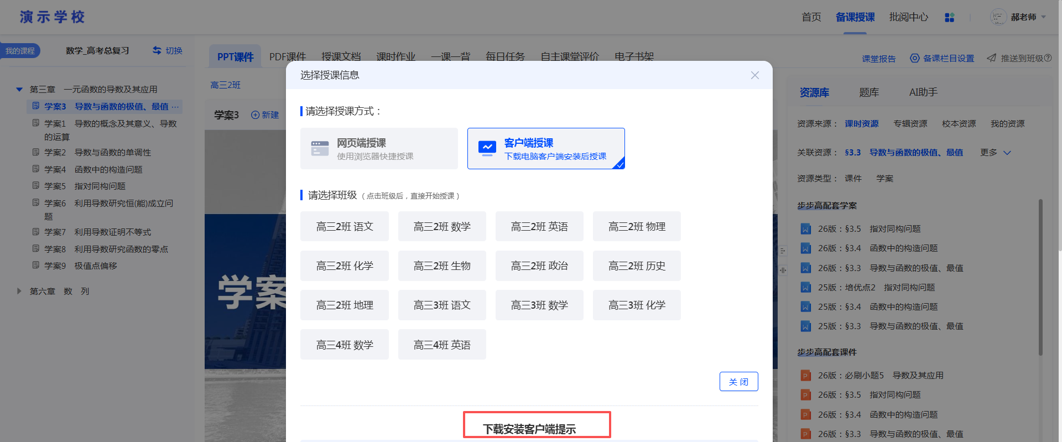
Task: Choose class 高三2班 地理
Action: coord(345,305)
